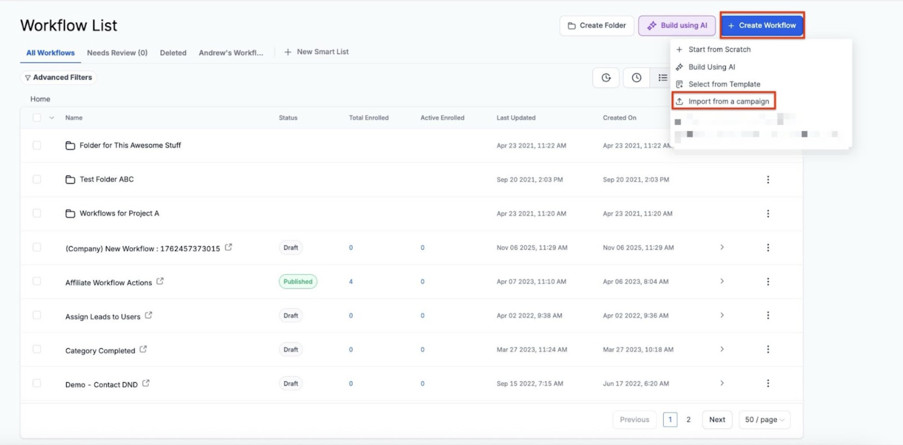This screenshot has width=903, height=445.
Task: Open the three-dot menu for Test Folder ABC
Action: coord(768,179)
